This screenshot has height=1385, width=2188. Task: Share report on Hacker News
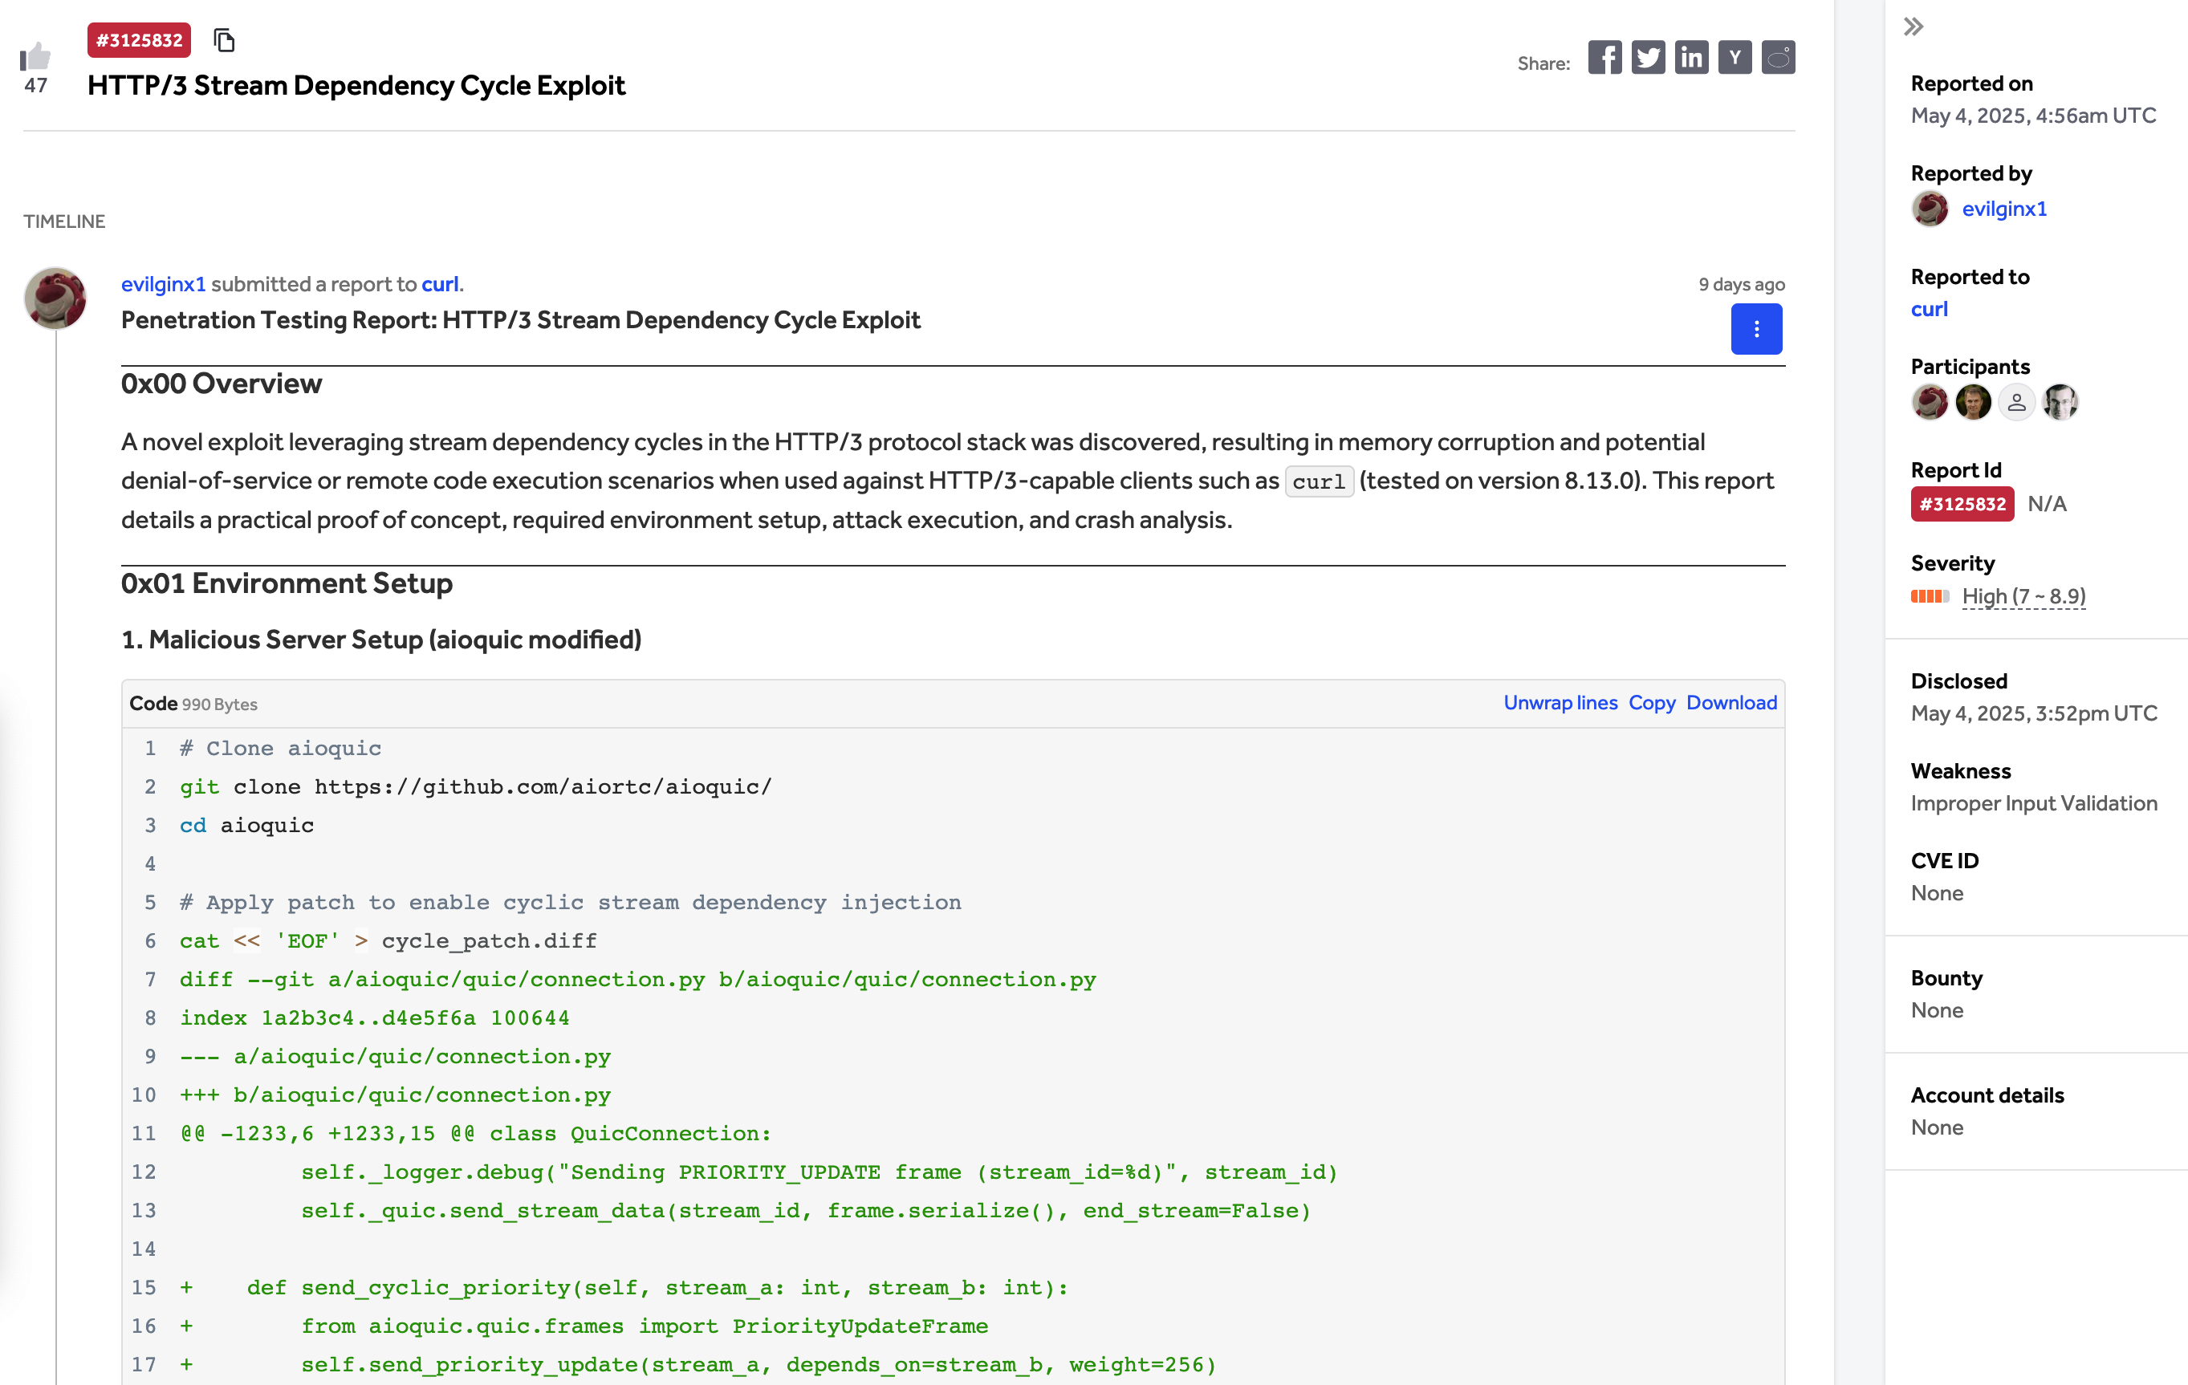(1735, 58)
